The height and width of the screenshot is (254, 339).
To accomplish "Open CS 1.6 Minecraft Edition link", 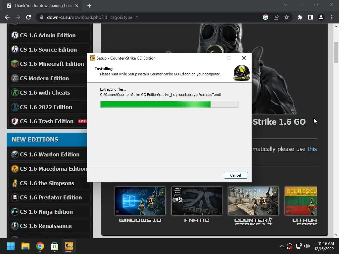I will click(52, 64).
